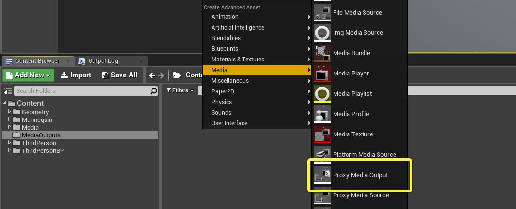Viewport: 516px width, 209px height.
Task: Close the Content Browser tab
Action: coord(68,61)
